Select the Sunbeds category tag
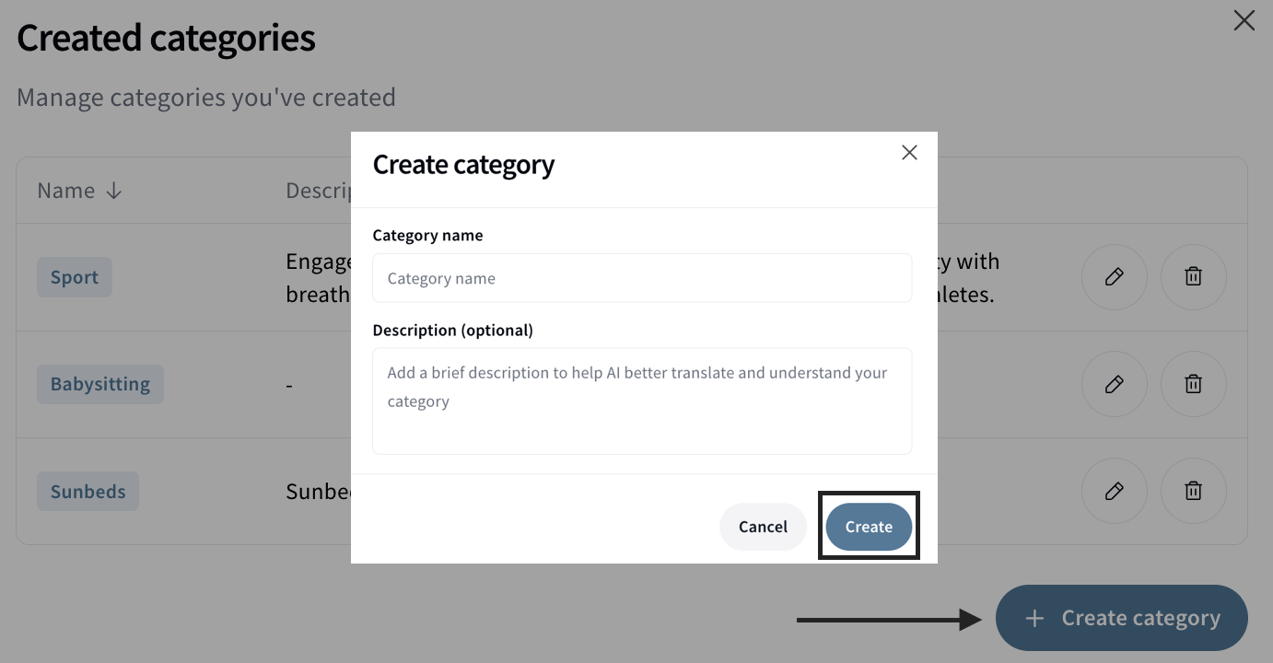This screenshot has height=663, width=1273. [88, 491]
